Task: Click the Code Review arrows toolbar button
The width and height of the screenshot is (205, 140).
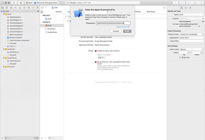Action: [183, 3]
